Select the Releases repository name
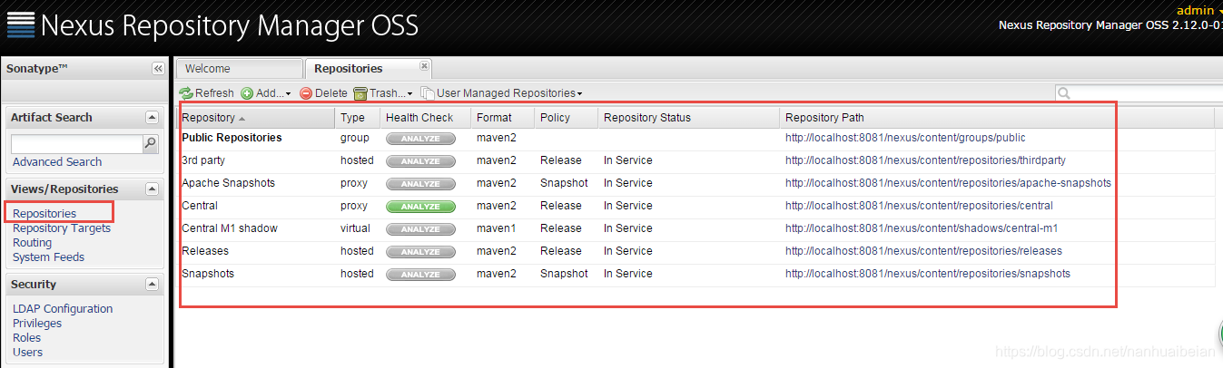 click(205, 252)
